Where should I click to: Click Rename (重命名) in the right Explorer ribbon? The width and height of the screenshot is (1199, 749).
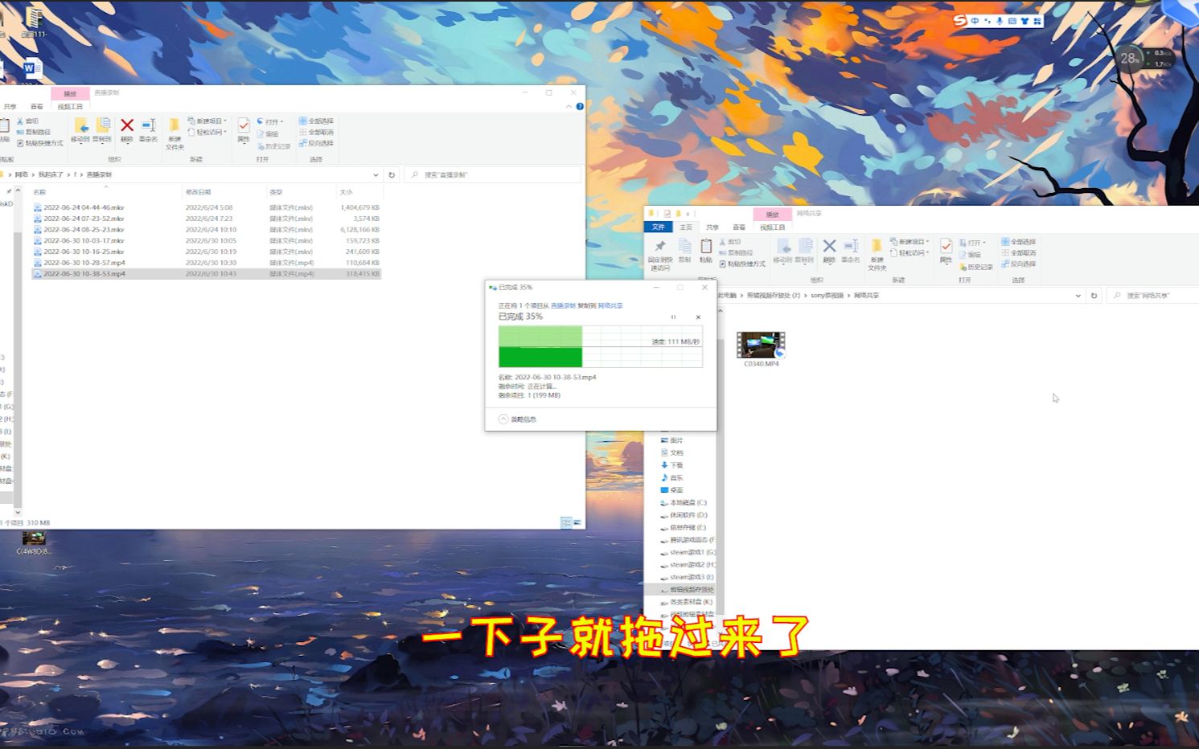click(x=851, y=251)
